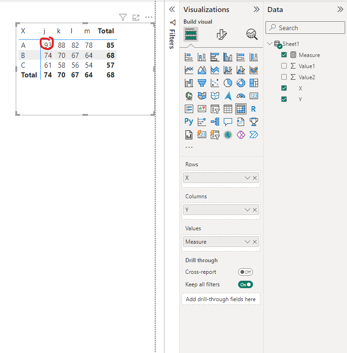This screenshot has height=353, width=347.
Task: Select the Treemap visual
Action: click(x=254, y=83)
